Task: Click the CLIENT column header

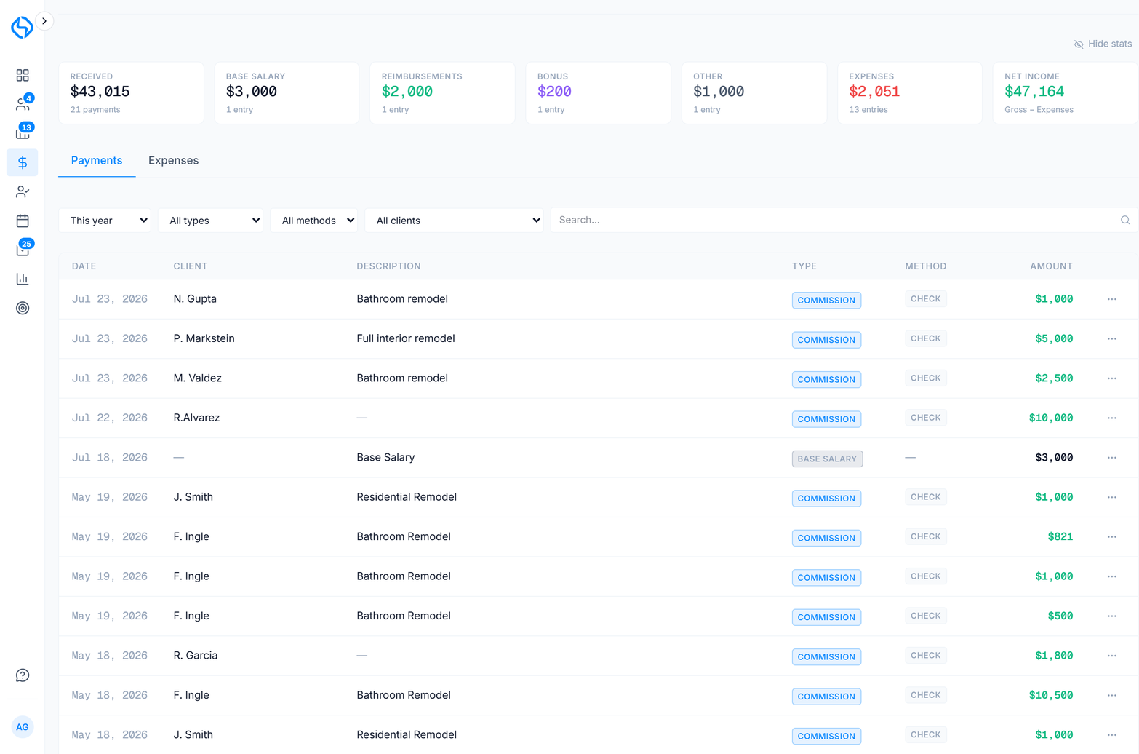Action: click(x=191, y=266)
